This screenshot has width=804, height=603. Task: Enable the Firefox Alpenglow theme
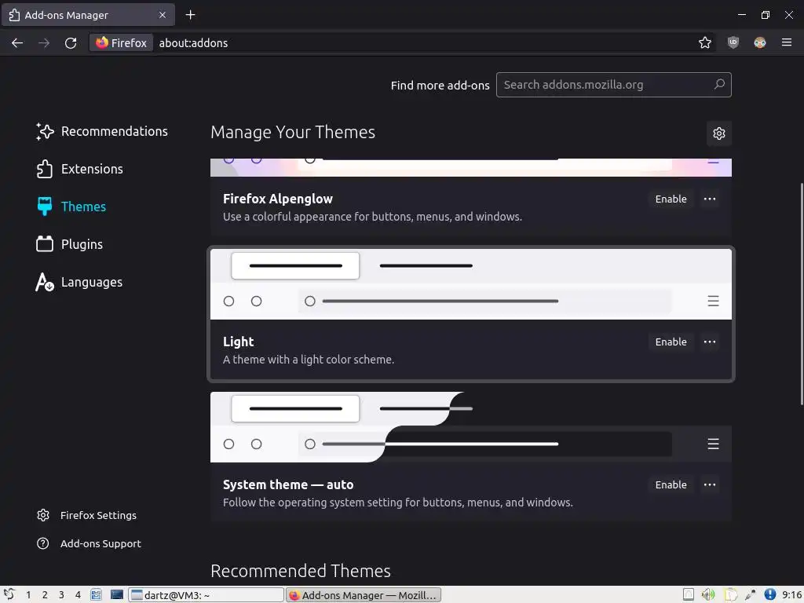pos(671,199)
